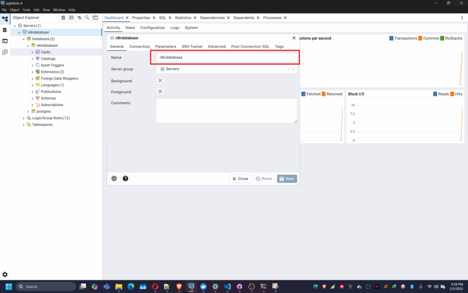
Task: Click Windows Start button on taskbar
Action: click(9, 287)
